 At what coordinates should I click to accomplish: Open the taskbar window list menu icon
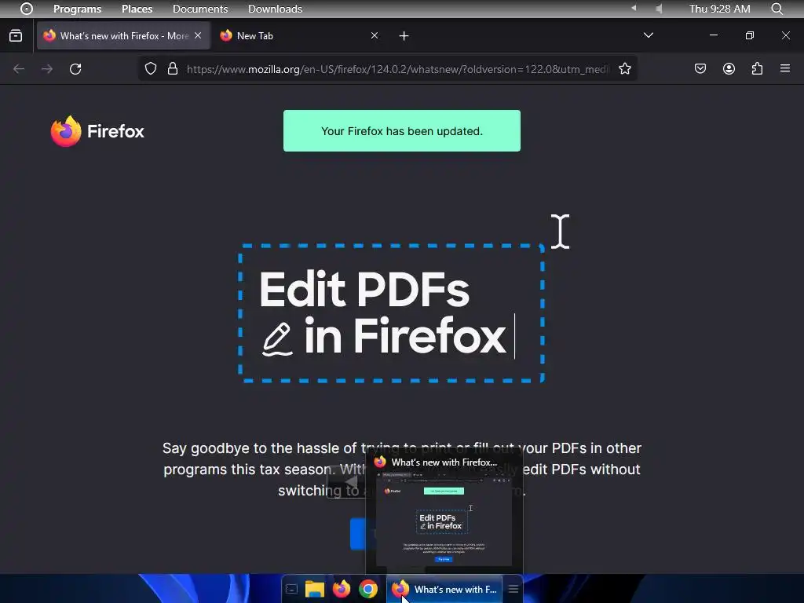[x=513, y=589]
